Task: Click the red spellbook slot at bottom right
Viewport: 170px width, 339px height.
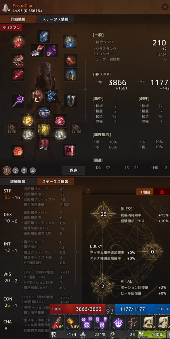Action: [70, 151]
